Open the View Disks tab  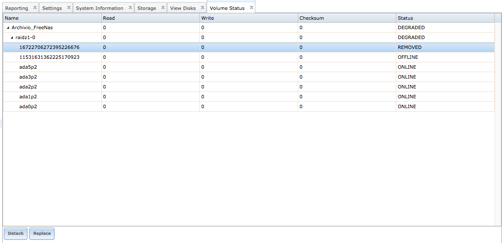point(183,8)
